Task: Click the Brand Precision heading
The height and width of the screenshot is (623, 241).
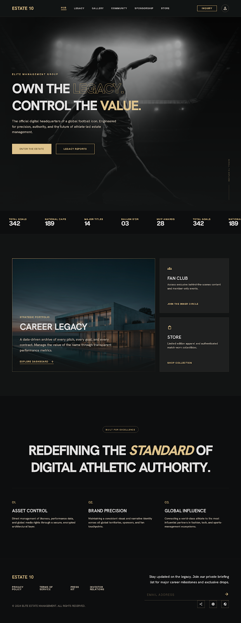Action: click(x=107, y=510)
